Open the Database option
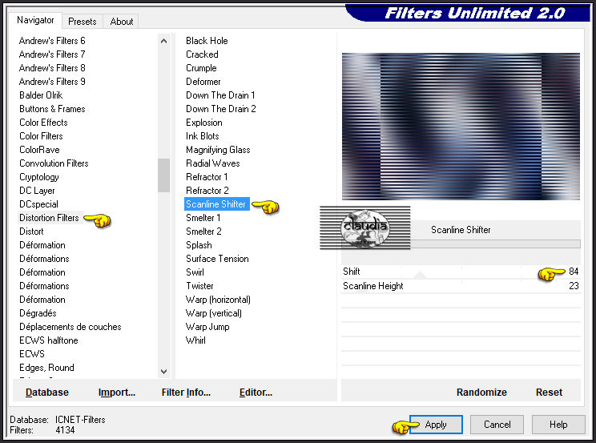The image size is (596, 443). (47, 392)
